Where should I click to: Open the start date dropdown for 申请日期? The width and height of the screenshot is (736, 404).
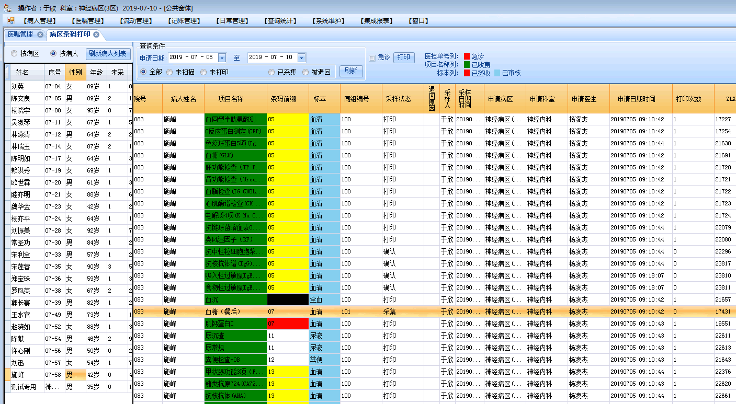pos(222,57)
